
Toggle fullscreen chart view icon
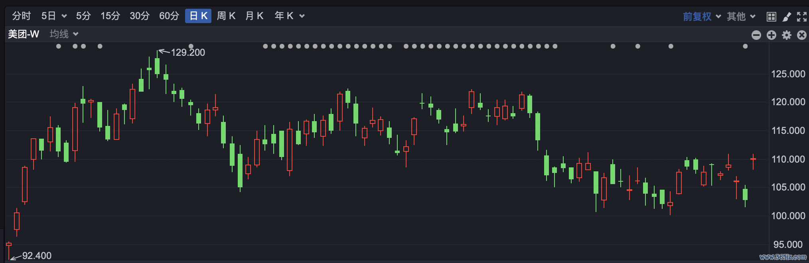tap(801, 17)
